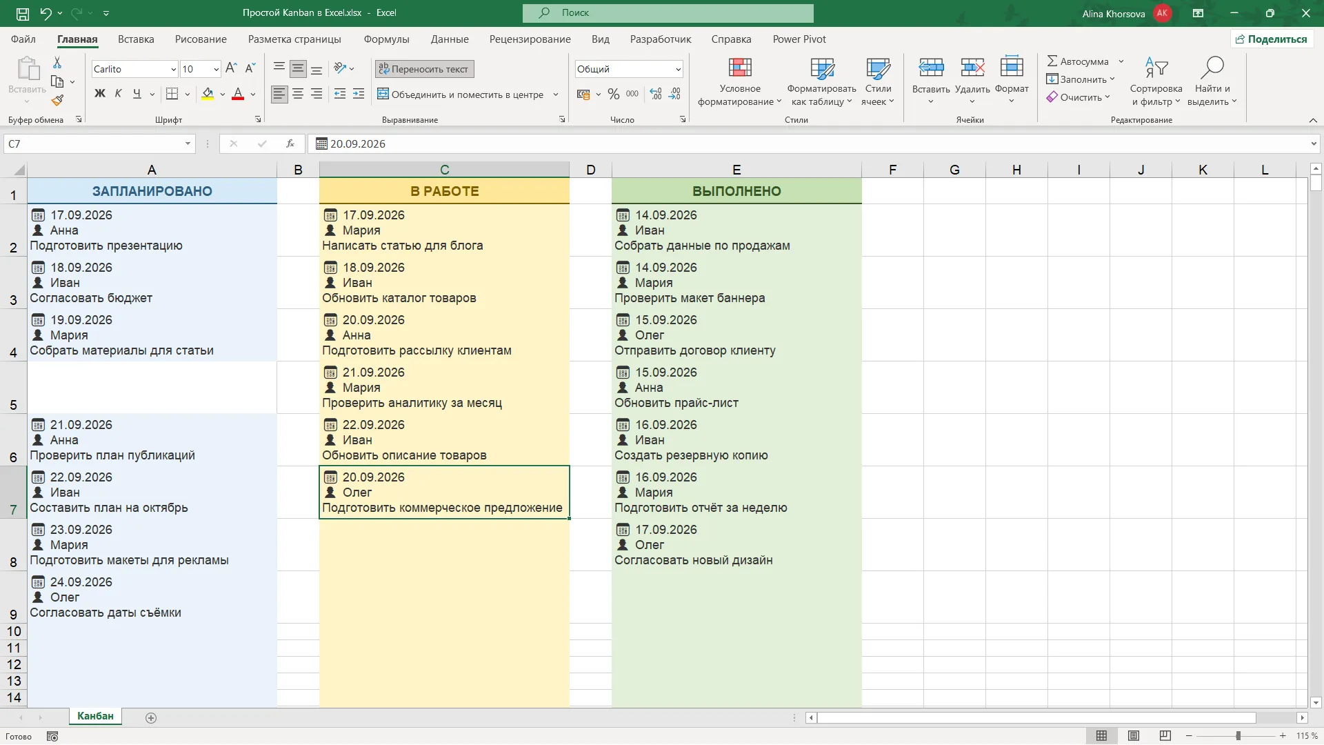This screenshot has height=745, width=1324.
Task: Toggle Bold formatting Ж
Action: point(100,94)
